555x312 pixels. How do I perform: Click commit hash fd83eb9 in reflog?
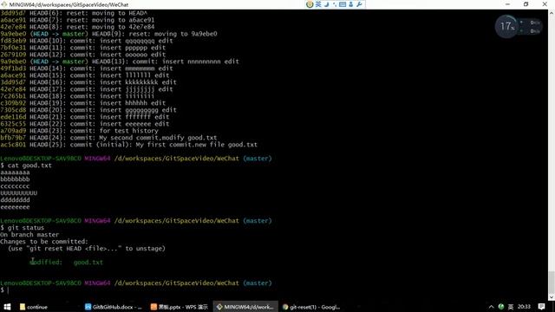[x=13, y=41]
